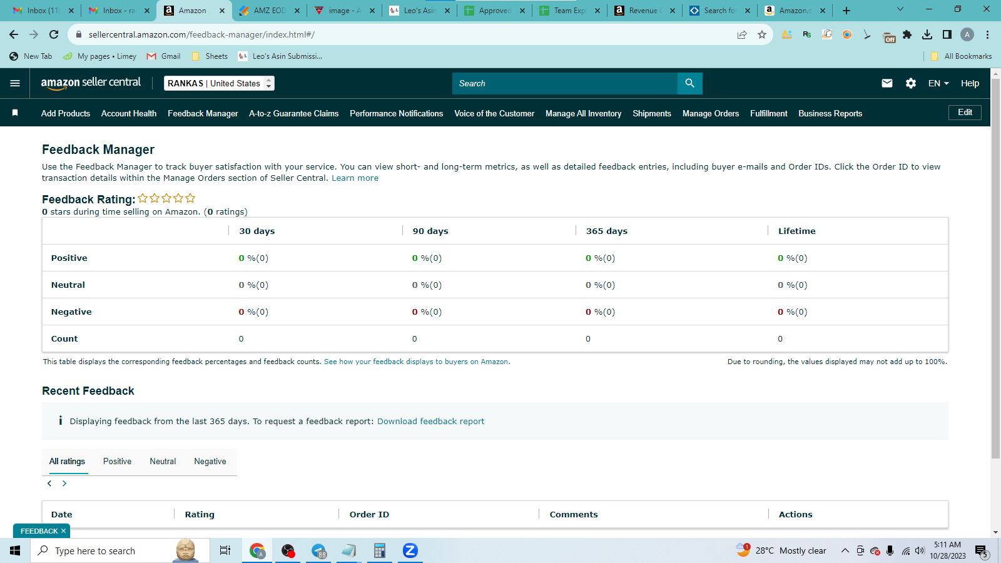
Task: Open a new browser tab
Action: coord(846,11)
